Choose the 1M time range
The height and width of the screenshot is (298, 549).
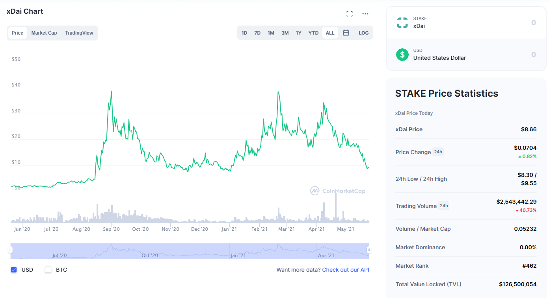(271, 33)
